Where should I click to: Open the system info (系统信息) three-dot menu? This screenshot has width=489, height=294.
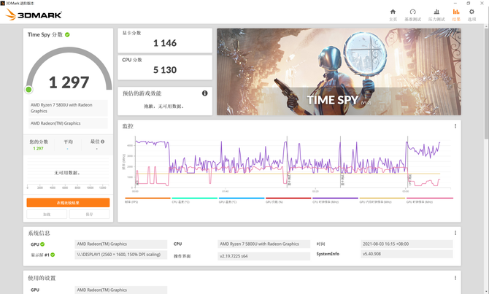pyautogui.click(x=455, y=233)
